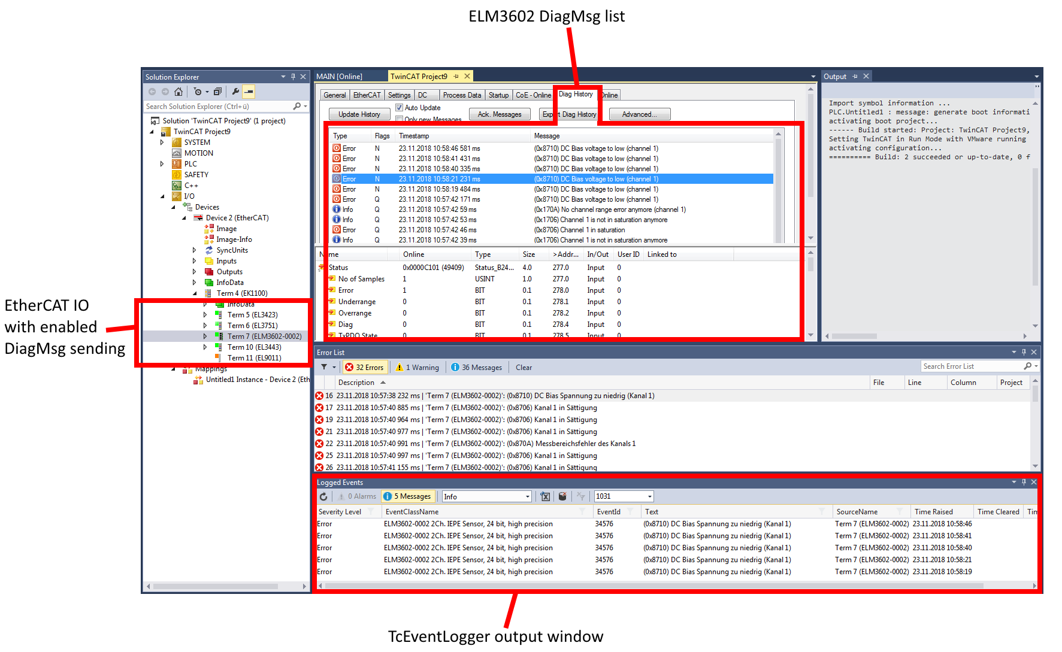Toggle the 32 Errors filter

[x=364, y=368]
